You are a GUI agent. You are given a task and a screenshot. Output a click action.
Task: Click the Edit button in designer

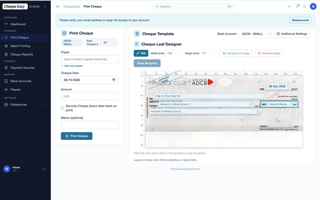141,53
